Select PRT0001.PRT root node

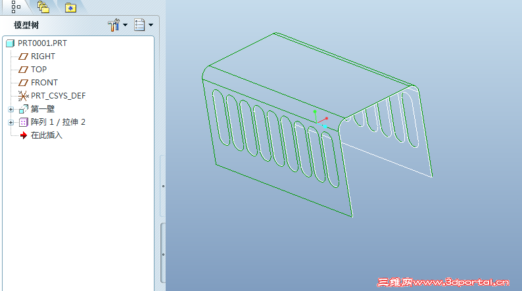(x=42, y=43)
